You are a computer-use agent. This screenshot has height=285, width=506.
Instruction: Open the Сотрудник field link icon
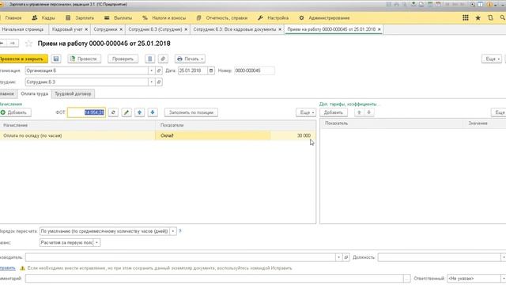click(x=158, y=82)
